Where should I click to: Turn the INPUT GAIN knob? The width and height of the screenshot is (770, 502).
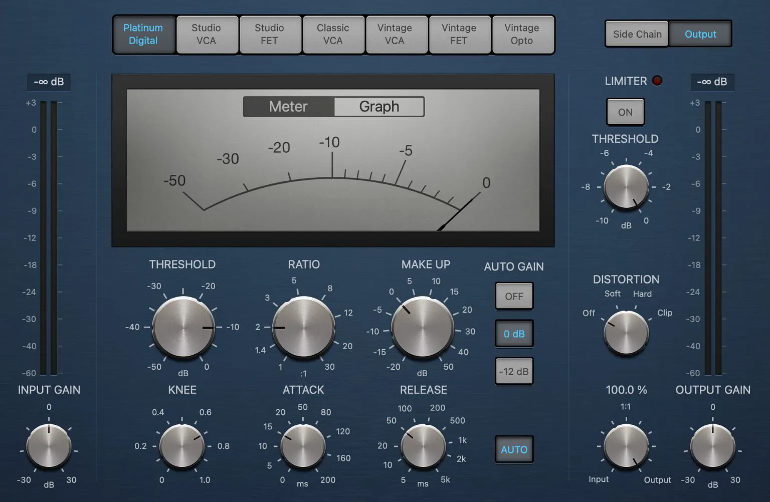tap(49, 446)
